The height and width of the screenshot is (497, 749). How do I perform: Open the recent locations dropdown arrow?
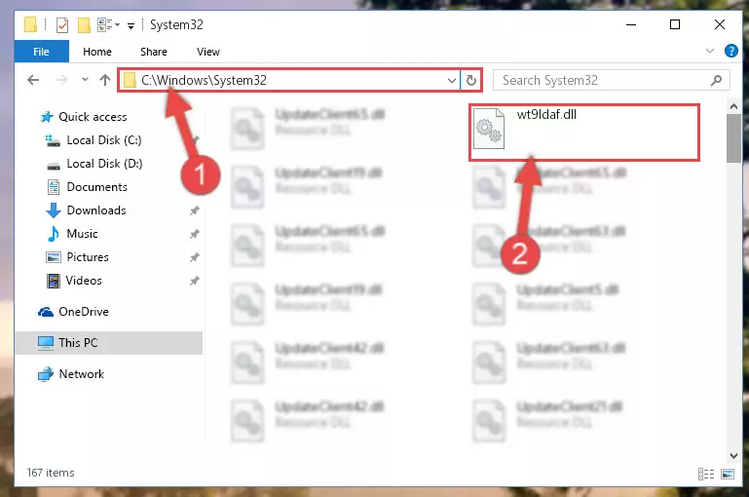[x=85, y=79]
